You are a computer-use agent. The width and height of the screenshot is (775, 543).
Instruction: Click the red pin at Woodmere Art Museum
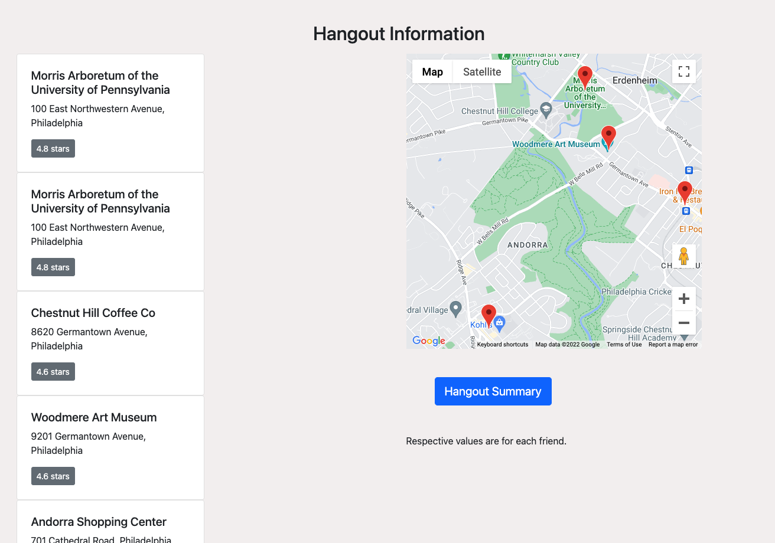608,137
